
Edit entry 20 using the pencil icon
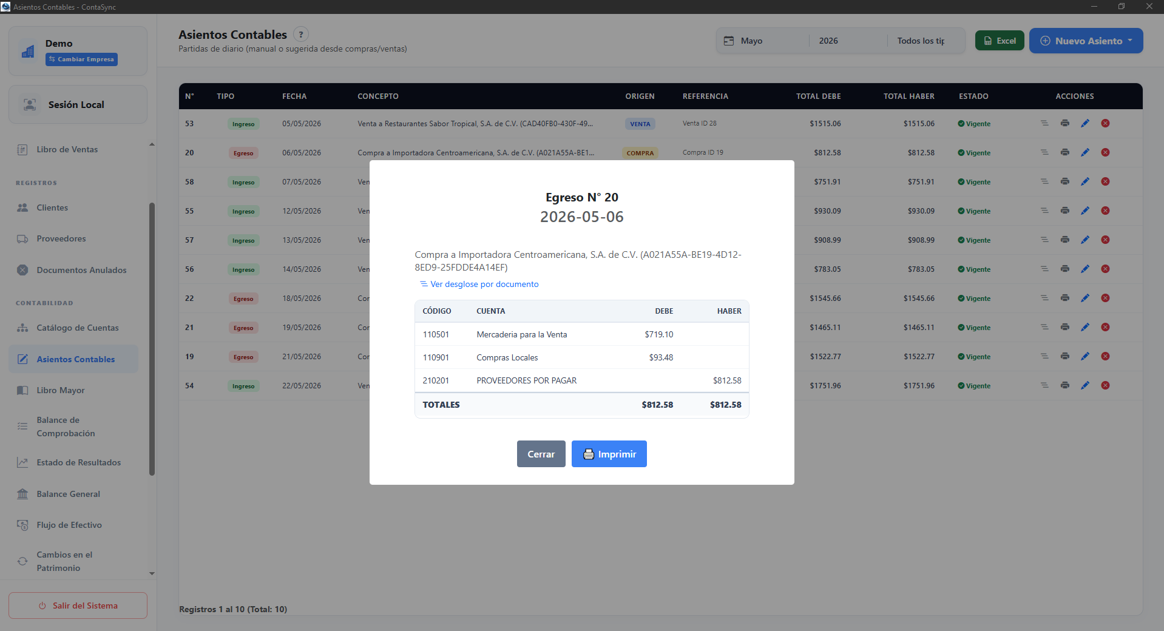click(x=1085, y=152)
